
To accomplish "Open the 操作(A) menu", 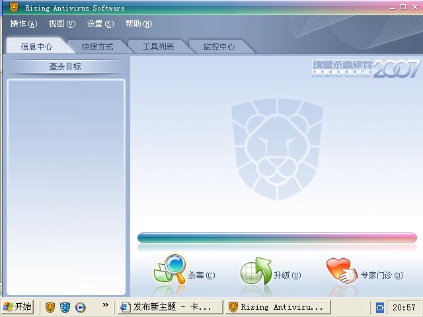I will 24,24.
